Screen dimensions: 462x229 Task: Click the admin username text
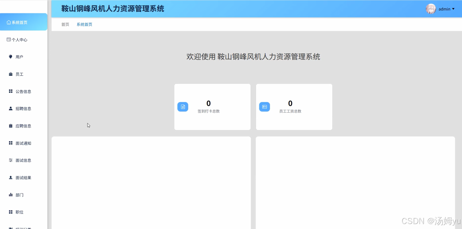(444, 9)
